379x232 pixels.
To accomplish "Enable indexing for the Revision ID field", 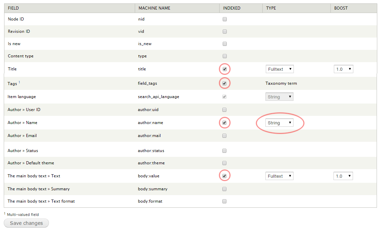I will [x=224, y=31].
